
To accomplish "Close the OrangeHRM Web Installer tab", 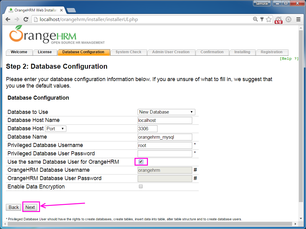I will [x=61, y=10].
